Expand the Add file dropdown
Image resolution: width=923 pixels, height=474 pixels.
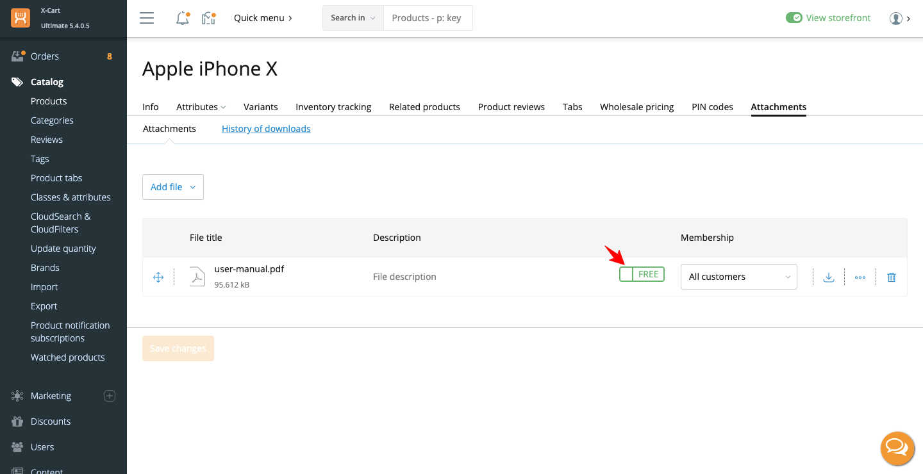173,187
